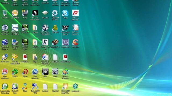Open the EasyBCD 1.7.2 shortcut
This screenshot has width=172, height=96.
pyautogui.click(x=15, y=42)
